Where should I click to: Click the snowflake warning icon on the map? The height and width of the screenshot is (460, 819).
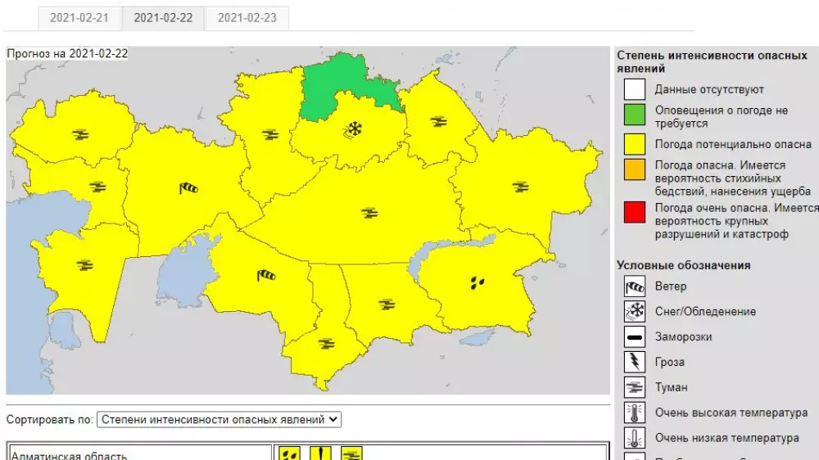click(354, 129)
